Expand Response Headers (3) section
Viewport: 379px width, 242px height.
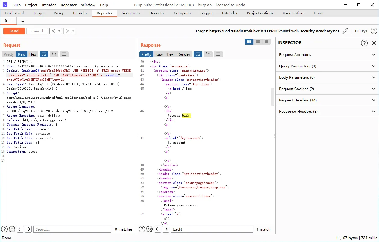327,111
